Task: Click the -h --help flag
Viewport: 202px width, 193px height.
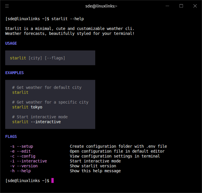Action: point(20,171)
